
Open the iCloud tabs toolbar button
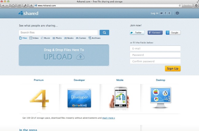13,5
